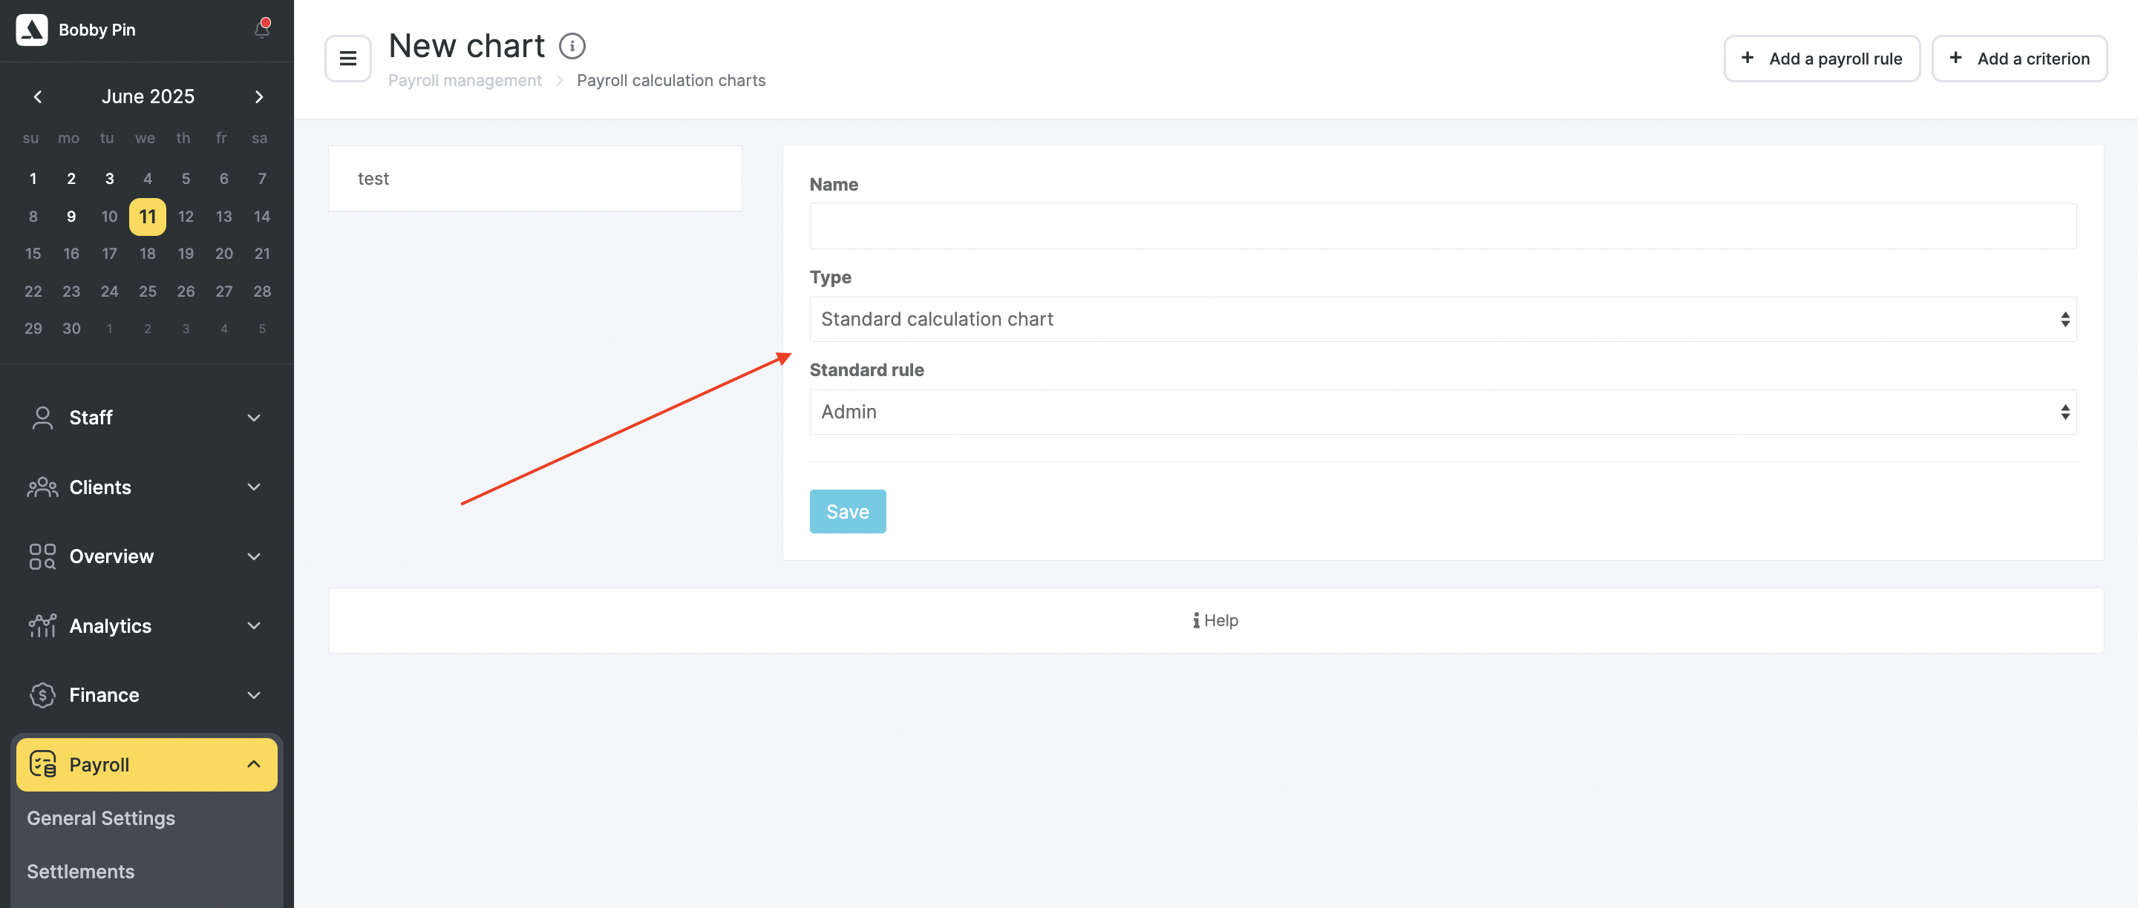
Task: Click the Overview grid icon
Action: tap(42, 556)
